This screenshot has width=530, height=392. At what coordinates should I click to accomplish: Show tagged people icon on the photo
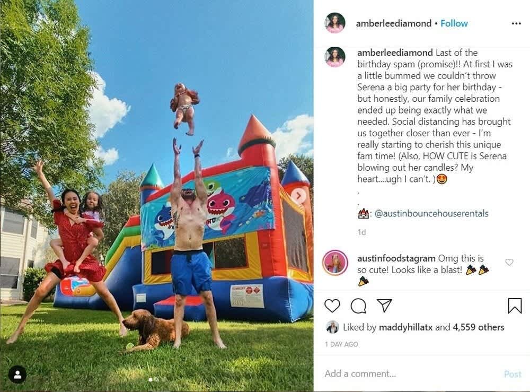pos(17,374)
